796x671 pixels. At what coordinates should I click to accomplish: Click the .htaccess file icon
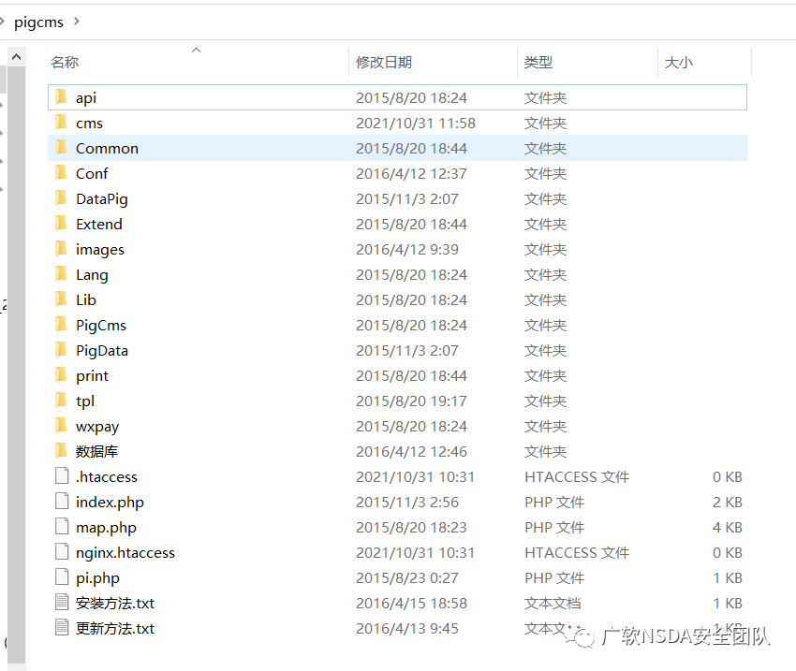[x=62, y=475]
